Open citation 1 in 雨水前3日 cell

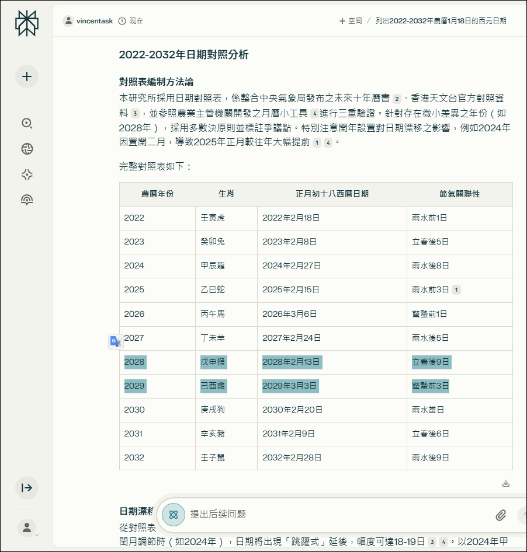pos(456,290)
